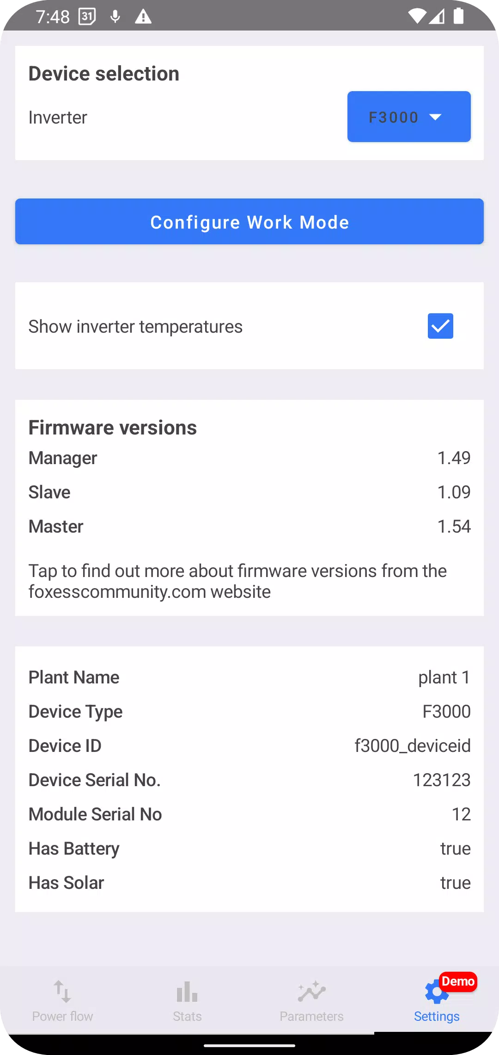Open the Parameters sparkline icon
499x1055 pixels.
click(312, 991)
